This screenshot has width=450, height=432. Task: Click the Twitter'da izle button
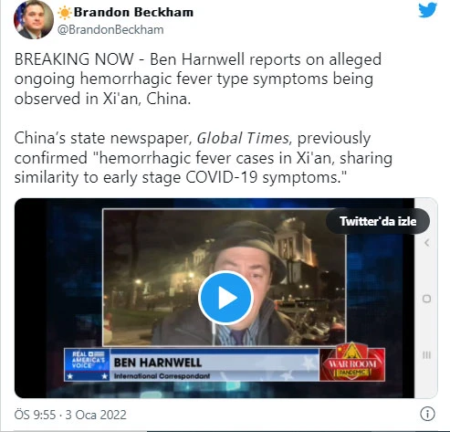pyautogui.click(x=378, y=221)
